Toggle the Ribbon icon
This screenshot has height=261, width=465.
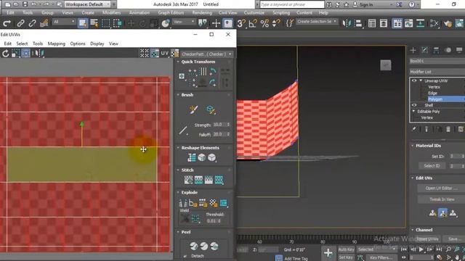tap(397, 23)
